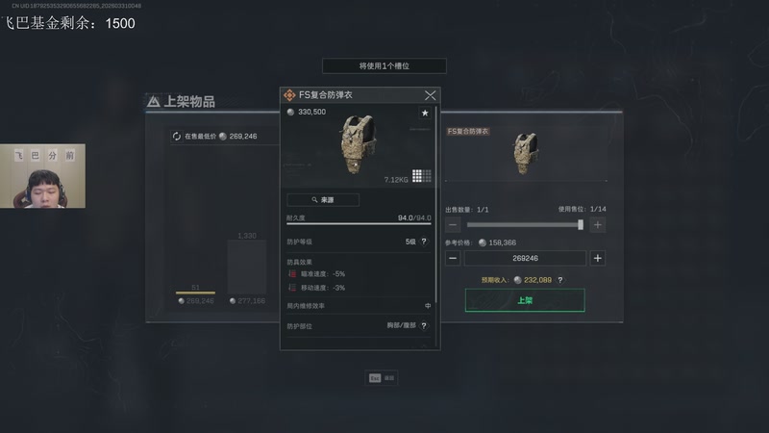This screenshot has width=769, height=433.
Task: Open help icon next to 防护部位 胸部/腹部
Action: coord(424,325)
